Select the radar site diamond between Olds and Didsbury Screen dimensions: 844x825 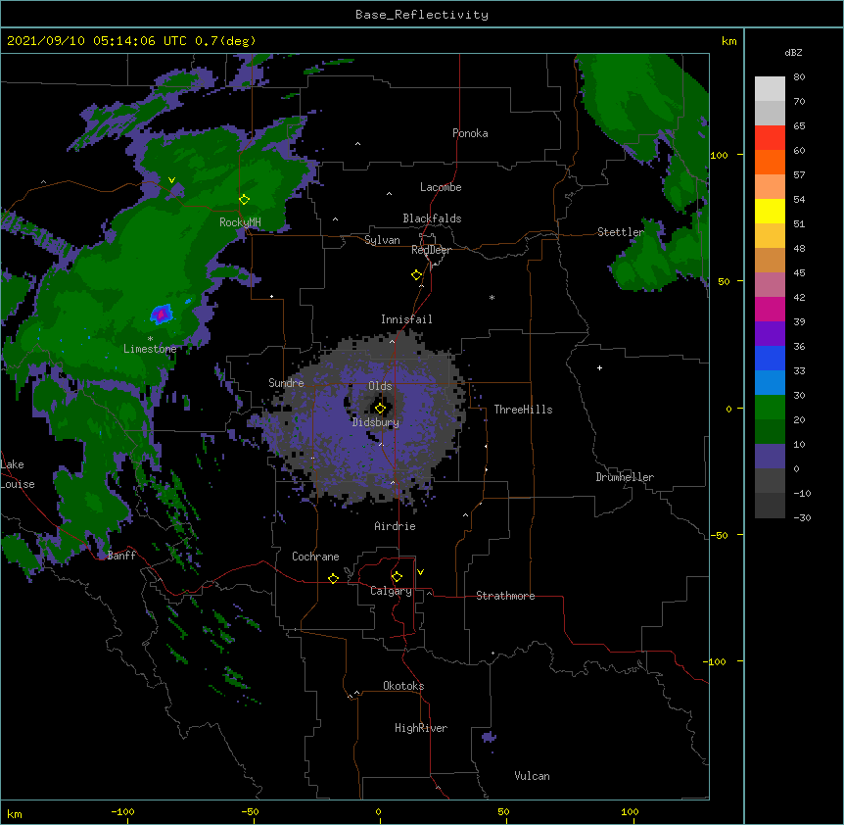[380, 409]
